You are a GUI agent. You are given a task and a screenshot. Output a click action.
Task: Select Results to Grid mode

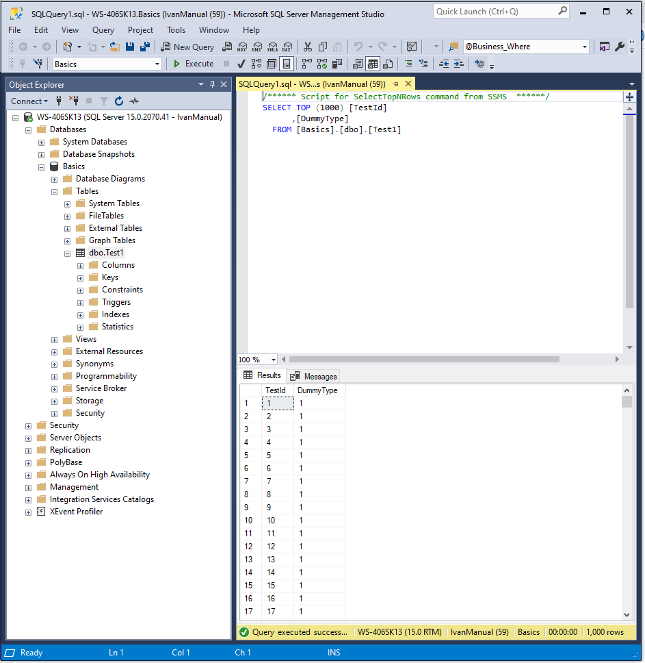(373, 64)
